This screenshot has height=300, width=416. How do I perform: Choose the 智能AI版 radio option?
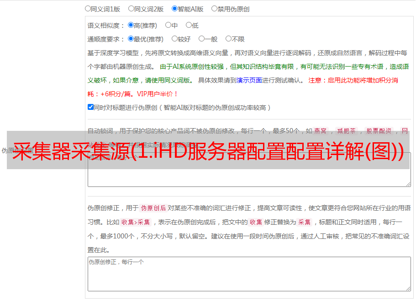tap(174, 9)
